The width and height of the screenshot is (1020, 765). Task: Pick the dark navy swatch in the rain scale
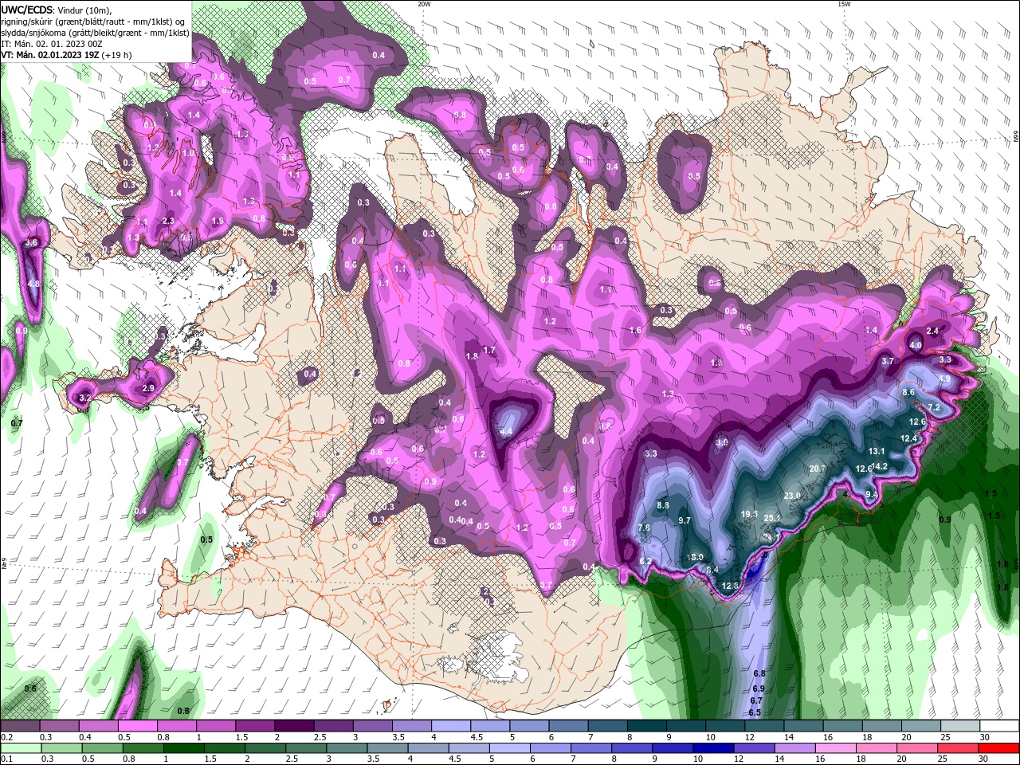[x=712, y=748]
